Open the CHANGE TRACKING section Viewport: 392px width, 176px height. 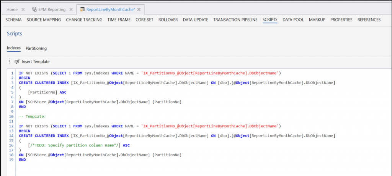[84, 20]
